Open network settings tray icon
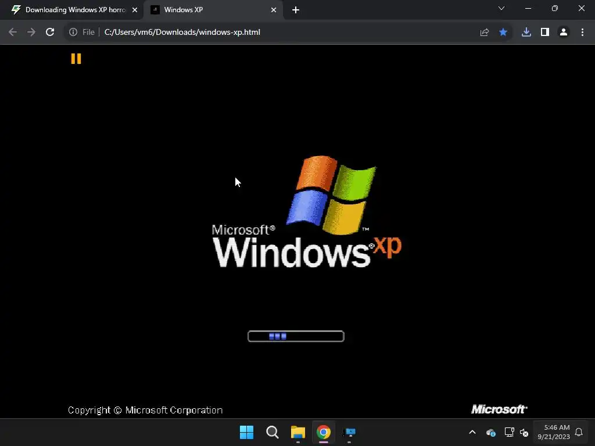Viewport: 595px width, 446px height. tap(509, 432)
